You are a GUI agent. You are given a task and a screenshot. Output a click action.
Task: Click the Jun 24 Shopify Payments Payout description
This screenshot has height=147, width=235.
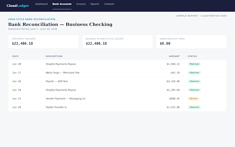[x=61, y=90]
